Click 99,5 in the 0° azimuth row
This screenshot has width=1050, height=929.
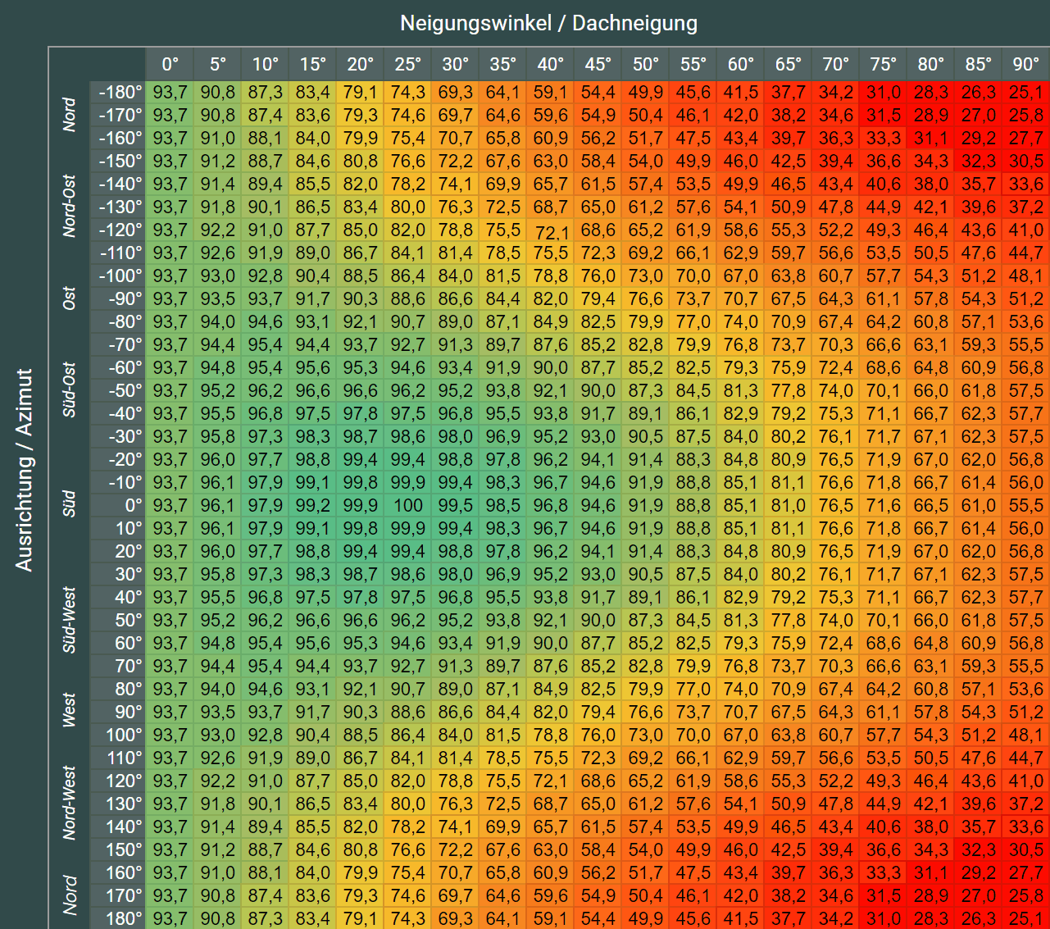point(456,506)
